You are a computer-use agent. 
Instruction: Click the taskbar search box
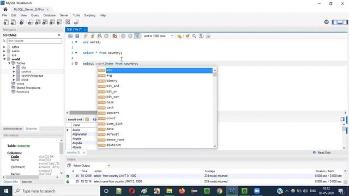[56, 191]
